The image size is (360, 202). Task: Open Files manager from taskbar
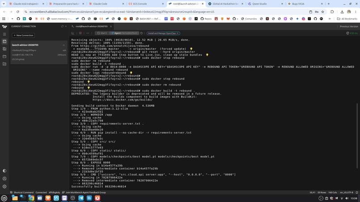tap(15, 198)
